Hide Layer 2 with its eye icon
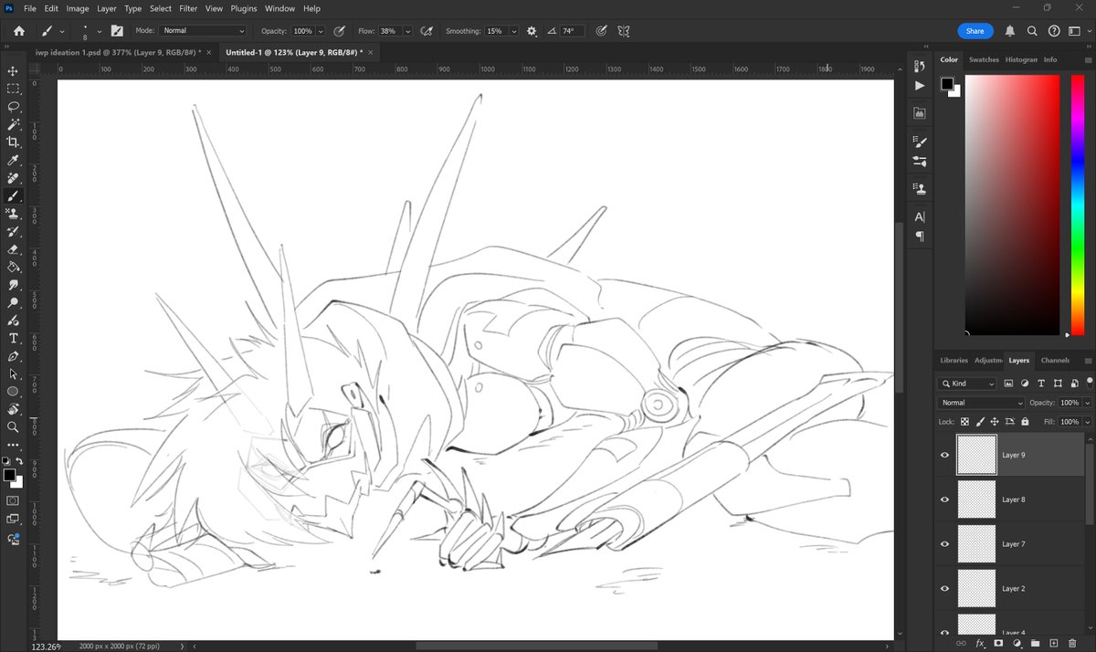This screenshot has height=652, width=1096. [945, 588]
